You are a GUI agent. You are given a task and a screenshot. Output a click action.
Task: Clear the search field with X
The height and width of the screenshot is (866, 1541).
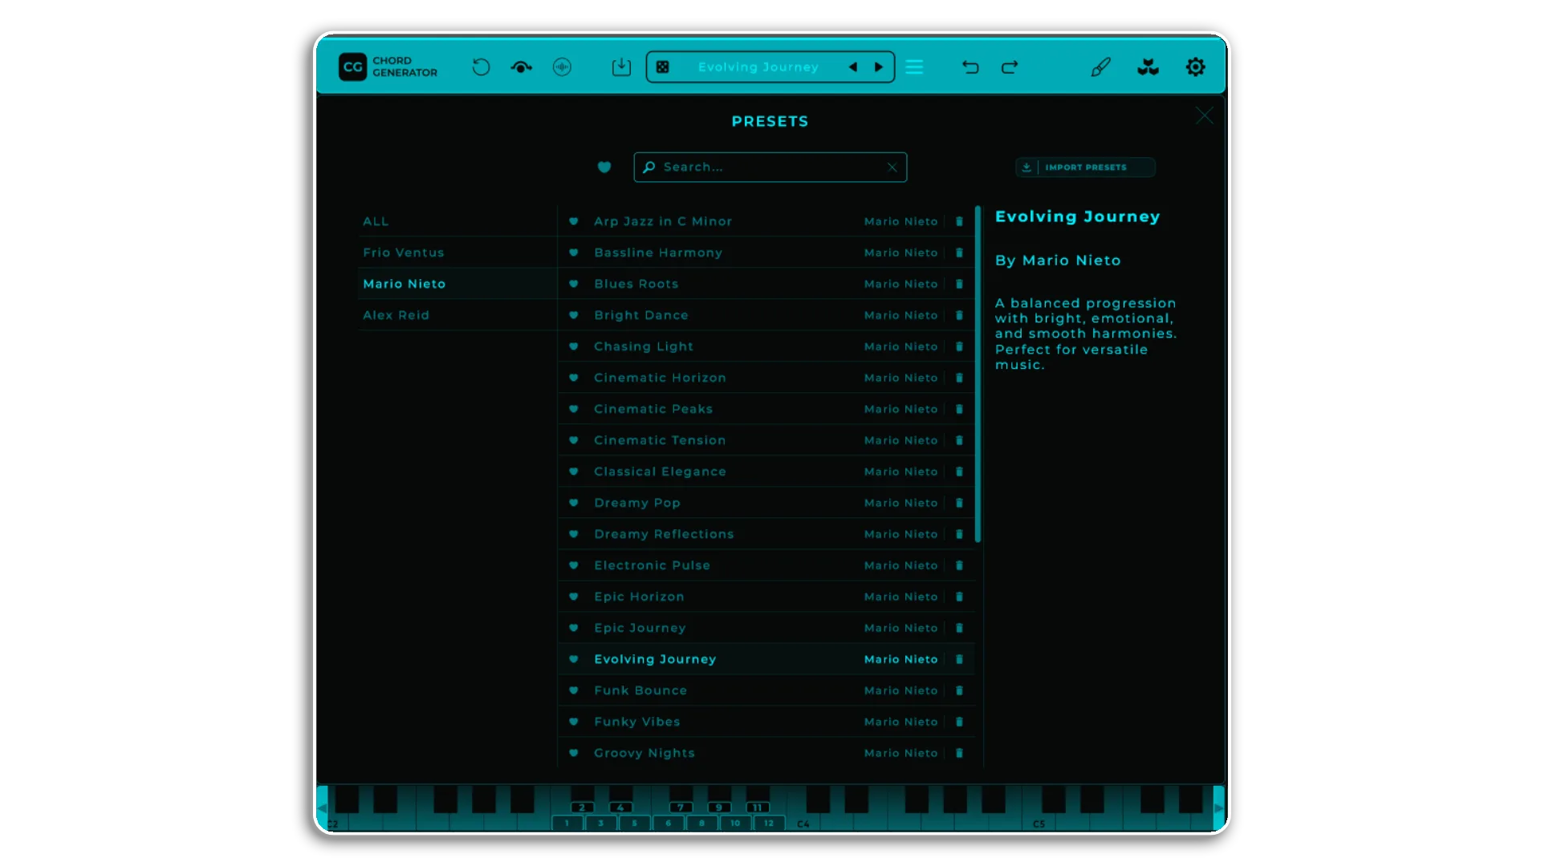coord(892,167)
